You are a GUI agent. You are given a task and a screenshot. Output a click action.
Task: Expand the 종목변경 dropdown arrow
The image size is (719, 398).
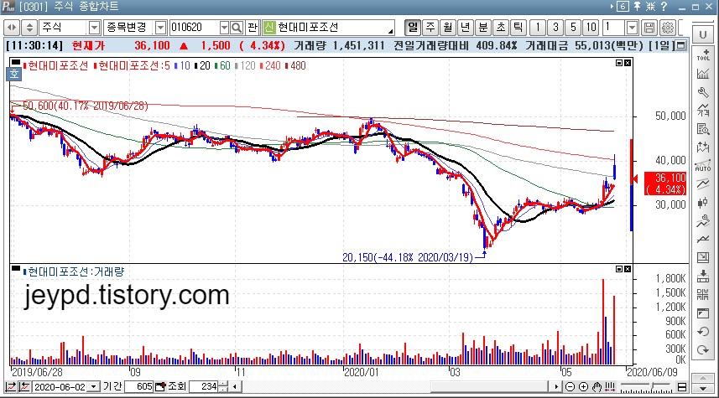[x=160, y=28]
